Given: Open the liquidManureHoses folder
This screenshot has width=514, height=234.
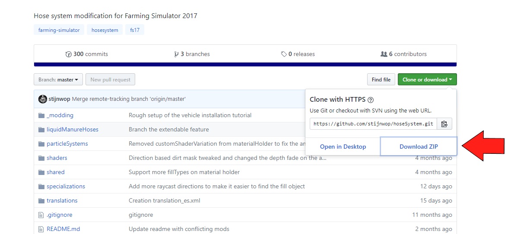Looking at the screenshot, I should click(72, 130).
